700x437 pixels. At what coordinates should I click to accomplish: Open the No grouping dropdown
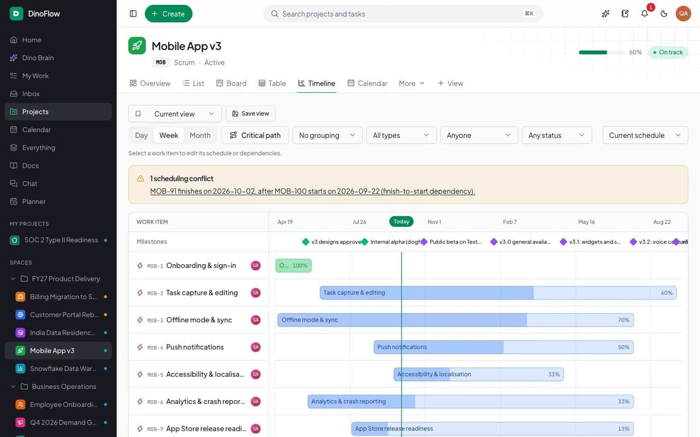tap(327, 135)
